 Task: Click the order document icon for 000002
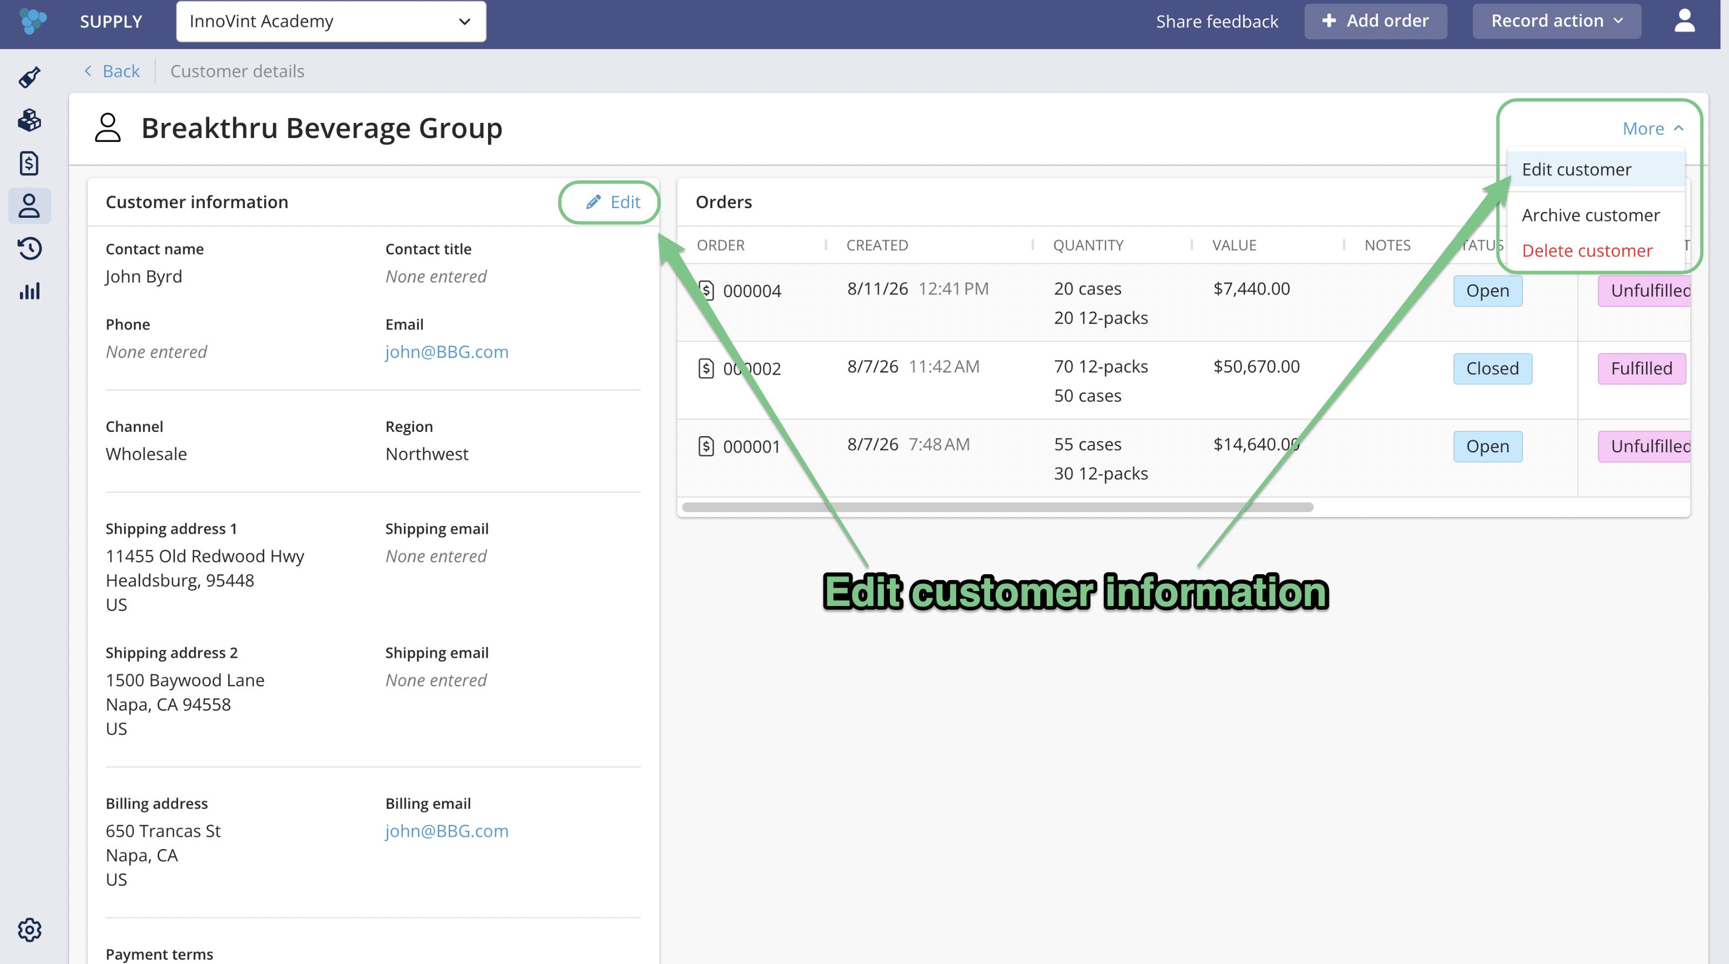pos(705,368)
